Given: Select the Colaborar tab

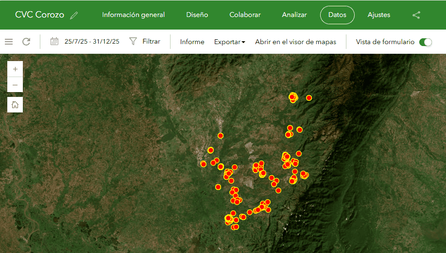Looking at the screenshot, I should tap(245, 15).
